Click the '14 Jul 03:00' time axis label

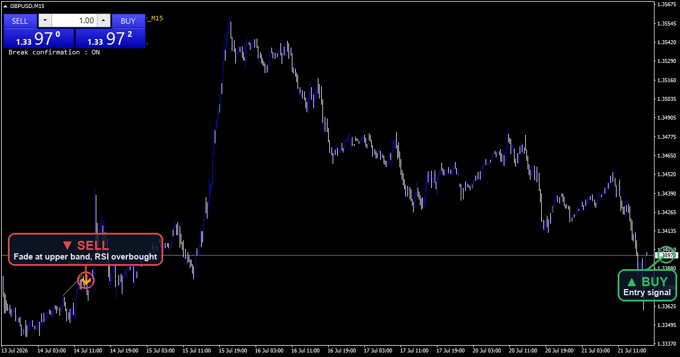pyautogui.click(x=52, y=351)
